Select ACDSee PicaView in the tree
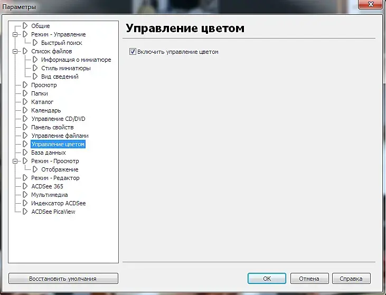Viewport: 386px width, 295px height. pos(53,212)
